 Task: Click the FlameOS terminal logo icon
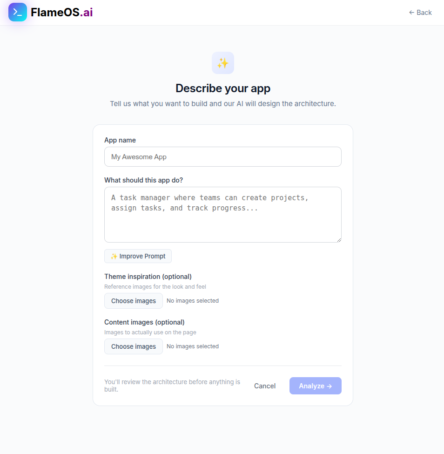[18, 12]
